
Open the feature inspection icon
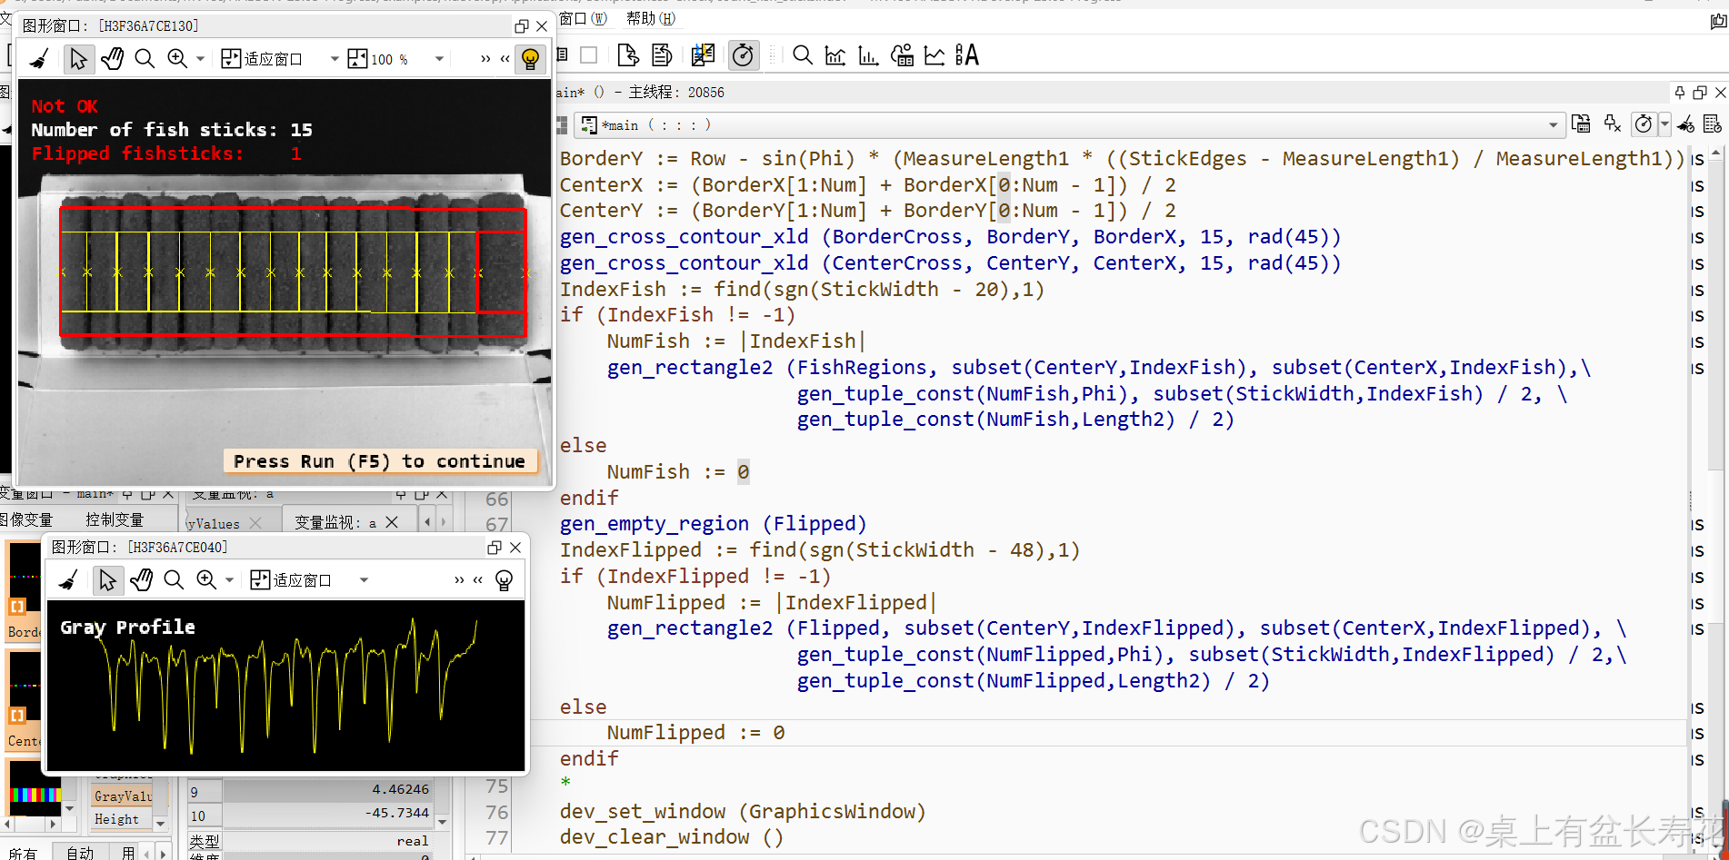[x=902, y=55]
